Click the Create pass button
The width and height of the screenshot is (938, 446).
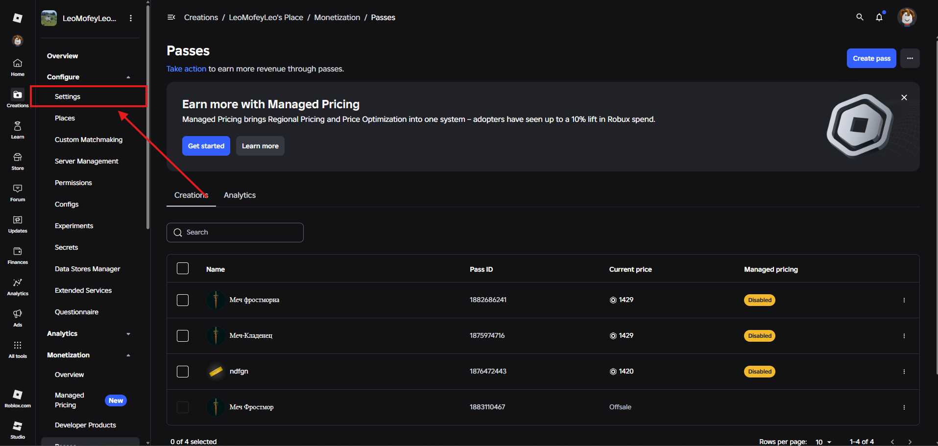pos(871,58)
